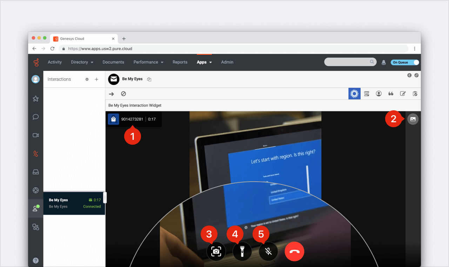Expand the Directory dropdown
The image size is (449, 267).
82,62
